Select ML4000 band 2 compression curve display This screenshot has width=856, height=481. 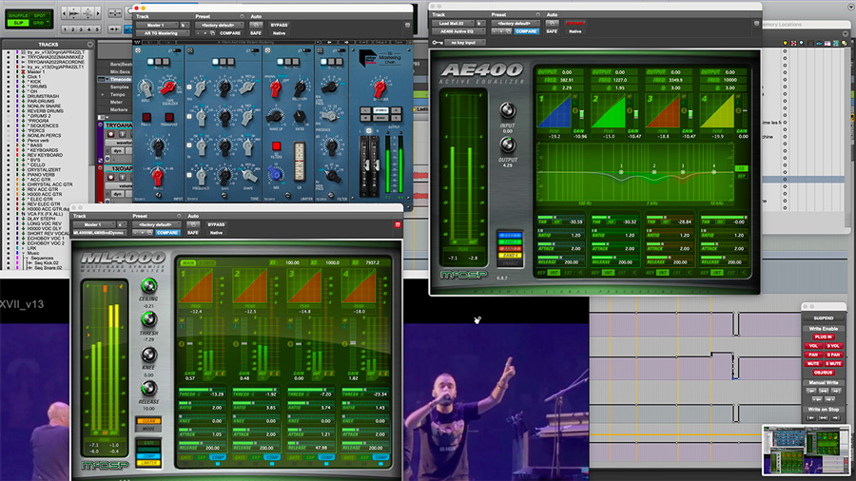click(x=249, y=285)
